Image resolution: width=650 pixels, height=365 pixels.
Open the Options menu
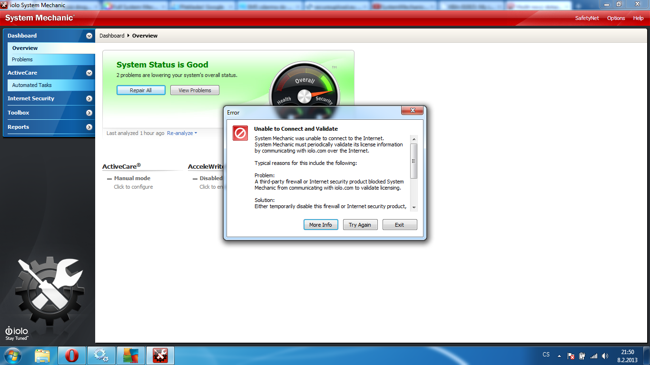point(616,18)
